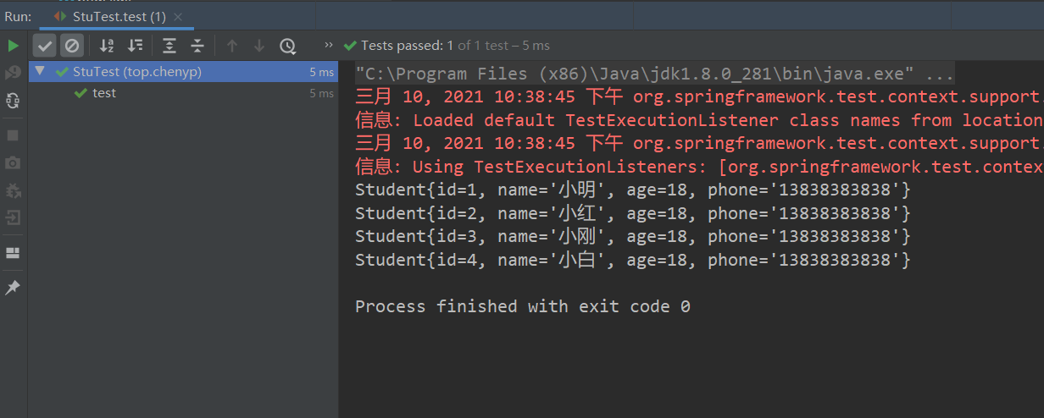Click the green passed checkmark beside StuTest
1044x418 pixels.
click(x=62, y=72)
